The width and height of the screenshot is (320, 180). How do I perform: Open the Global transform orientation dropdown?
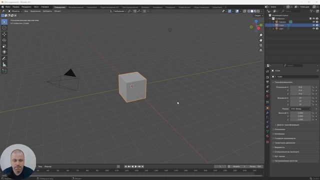click(x=118, y=11)
